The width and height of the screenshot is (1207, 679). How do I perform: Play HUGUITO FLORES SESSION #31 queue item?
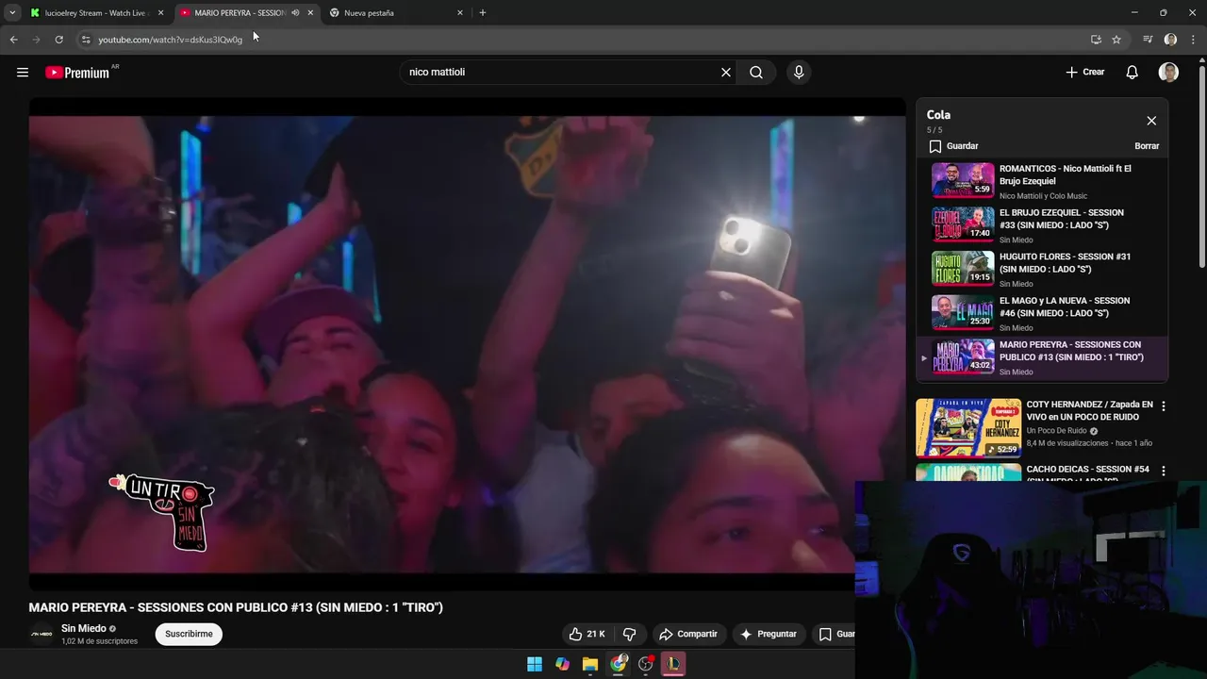pyautogui.click(x=1042, y=269)
